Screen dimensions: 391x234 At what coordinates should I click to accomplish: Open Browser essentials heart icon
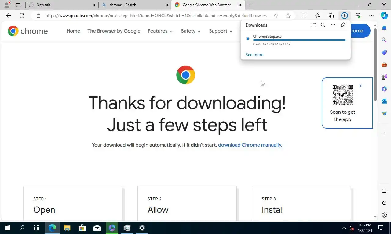point(358,16)
